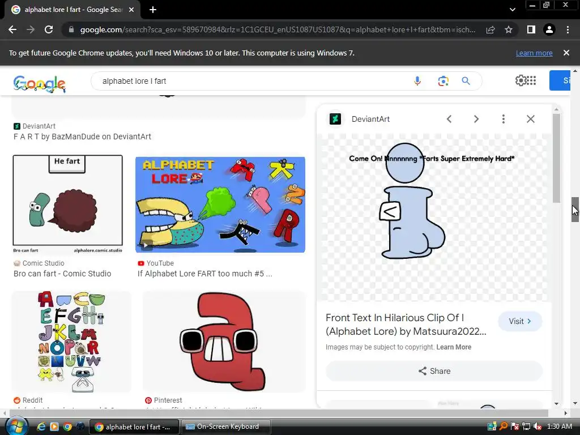Image resolution: width=580 pixels, height=435 pixels.
Task: Bookmark this page with the star icon
Action: pyautogui.click(x=509, y=29)
